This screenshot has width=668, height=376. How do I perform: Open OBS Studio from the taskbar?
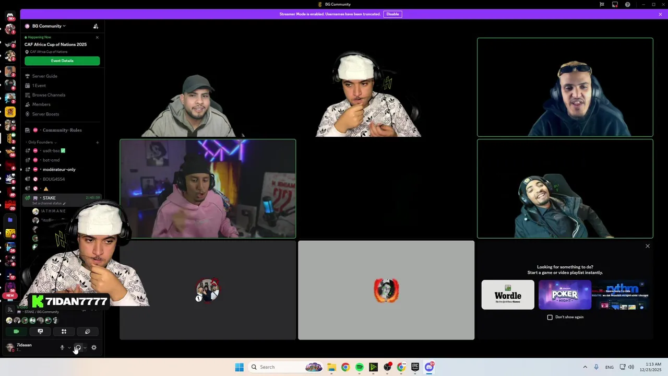click(x=387, y=367)
